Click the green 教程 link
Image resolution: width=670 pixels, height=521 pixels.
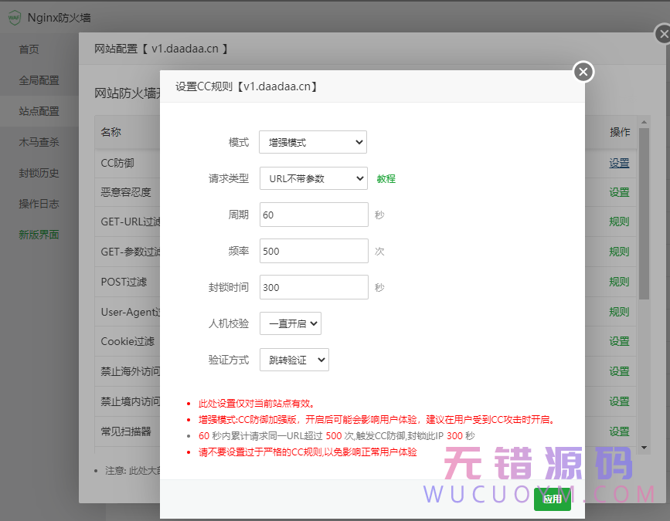point(386,178)
